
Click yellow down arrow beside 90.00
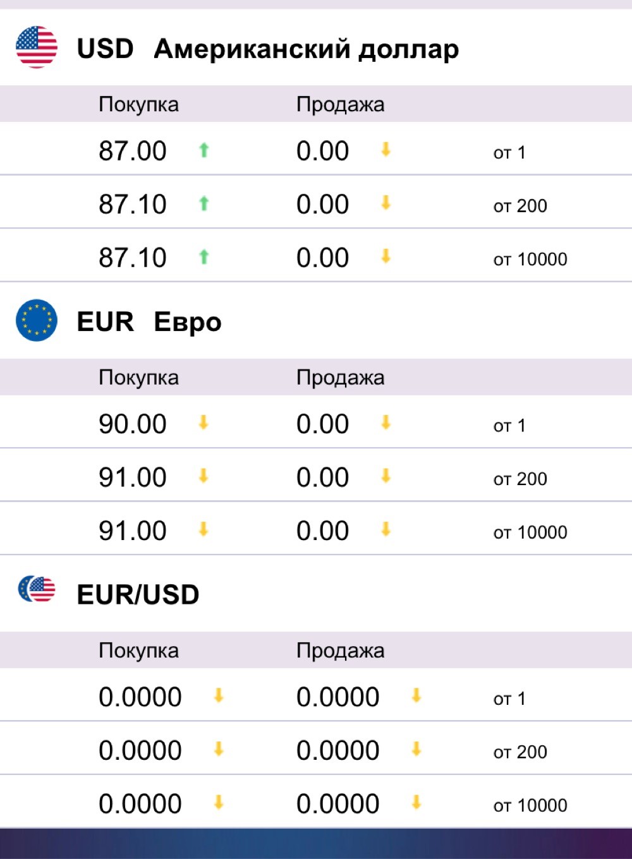click(204, 423)
